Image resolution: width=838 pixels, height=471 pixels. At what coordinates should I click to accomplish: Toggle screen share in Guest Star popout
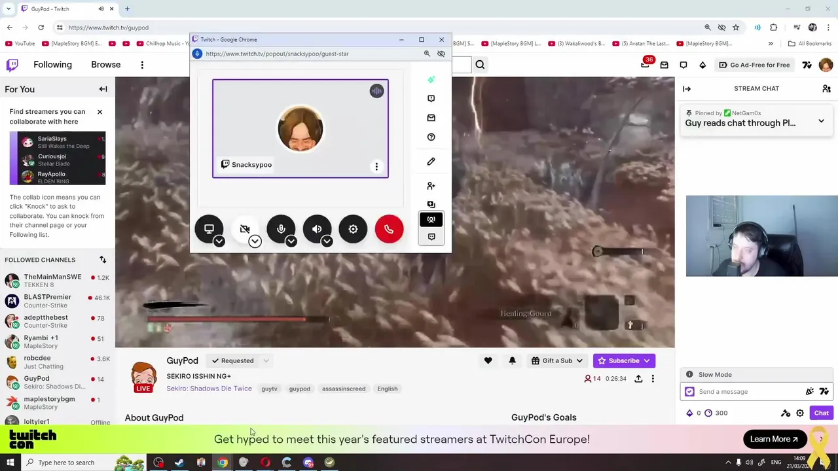click(209, 229)
